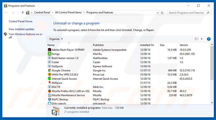Screen dimensions: 216x120
Task: Click the HMA! Pro VPN icon
Action: tap(49, 74)
